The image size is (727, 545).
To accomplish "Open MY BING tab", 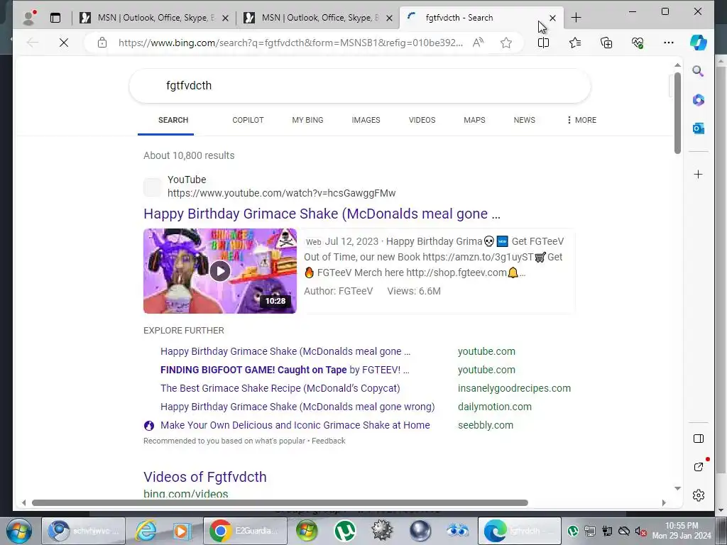I will point(307,120).
